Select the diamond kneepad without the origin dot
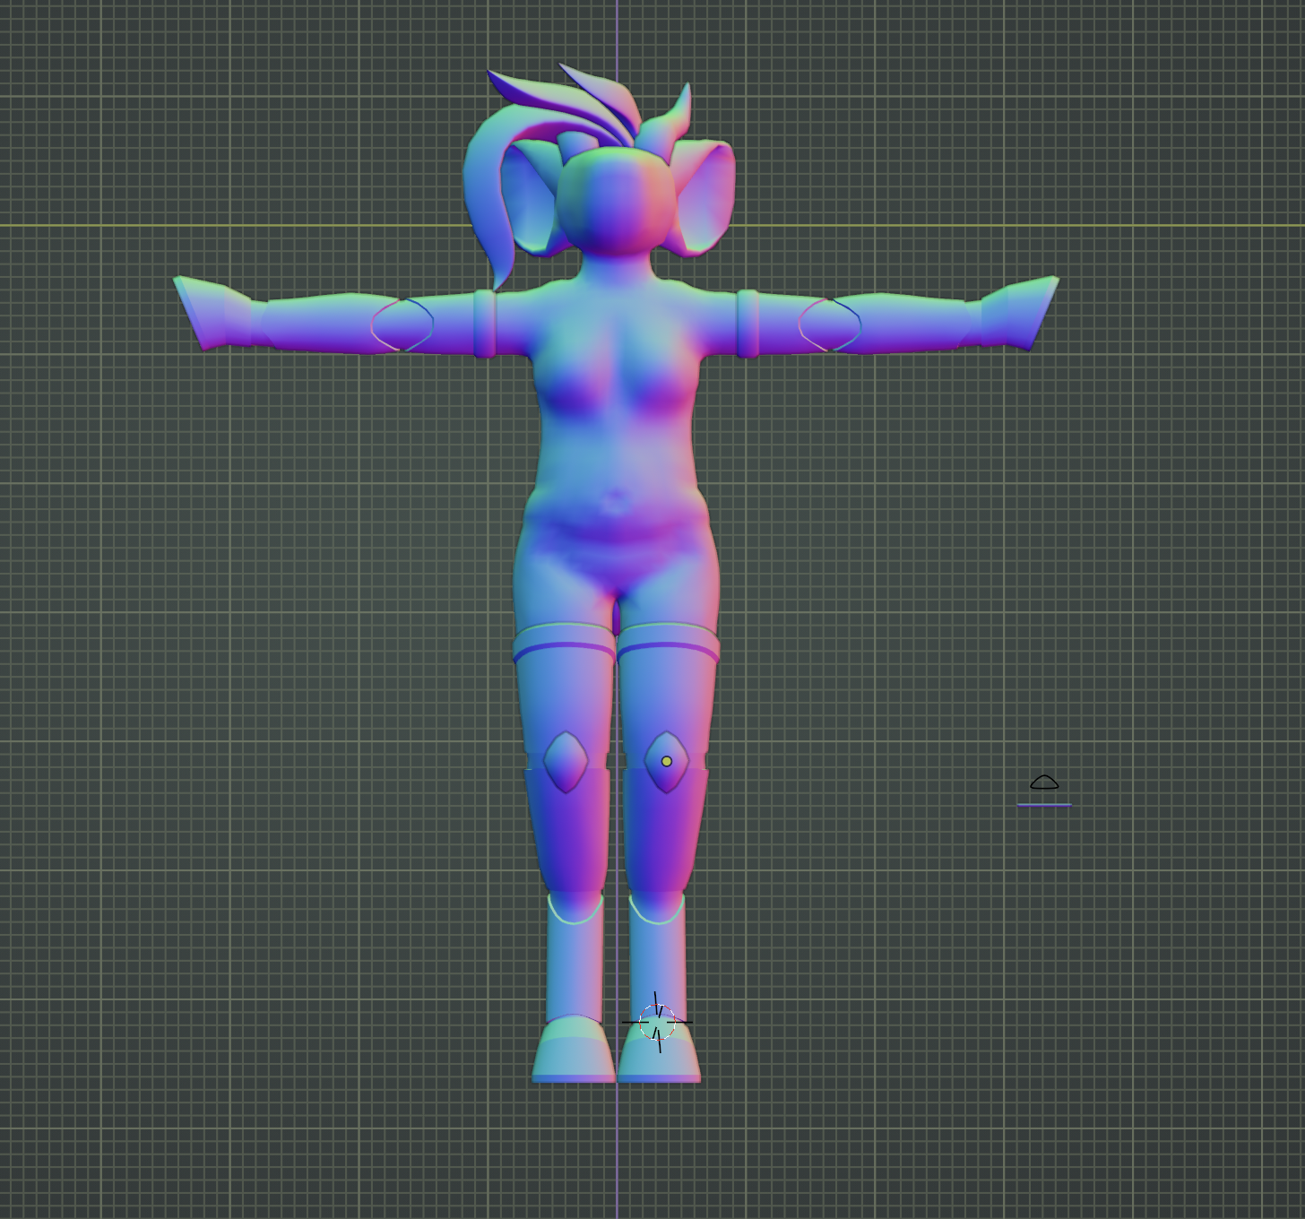1305x1219 pixels. coord(565,762)
